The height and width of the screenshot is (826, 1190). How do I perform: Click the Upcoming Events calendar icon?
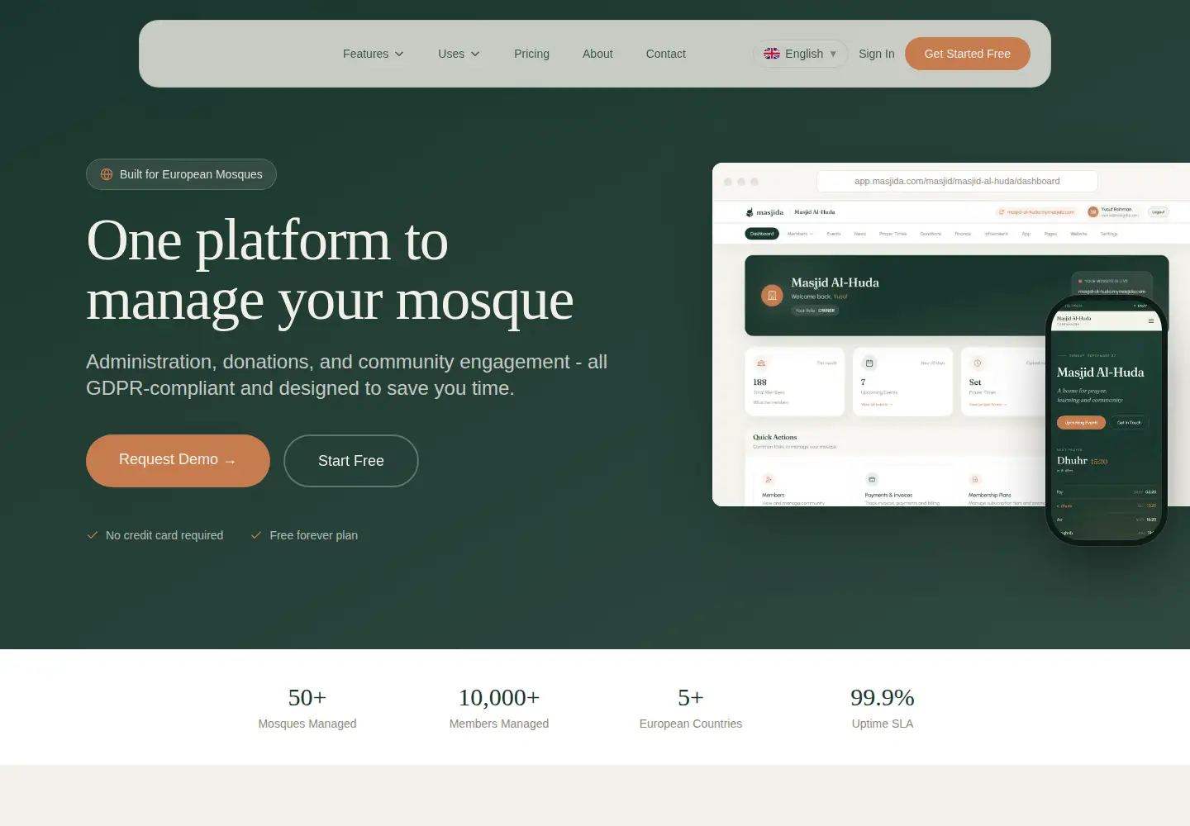869,363
